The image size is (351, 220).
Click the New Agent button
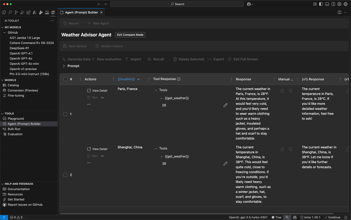pos(98,23)
